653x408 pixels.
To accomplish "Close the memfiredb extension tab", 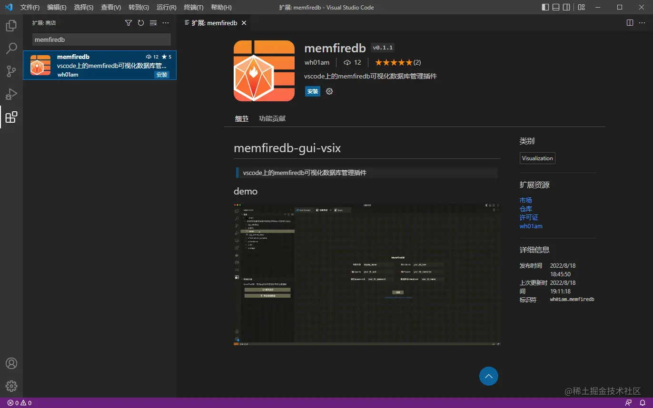I will (x=244, y=23).
